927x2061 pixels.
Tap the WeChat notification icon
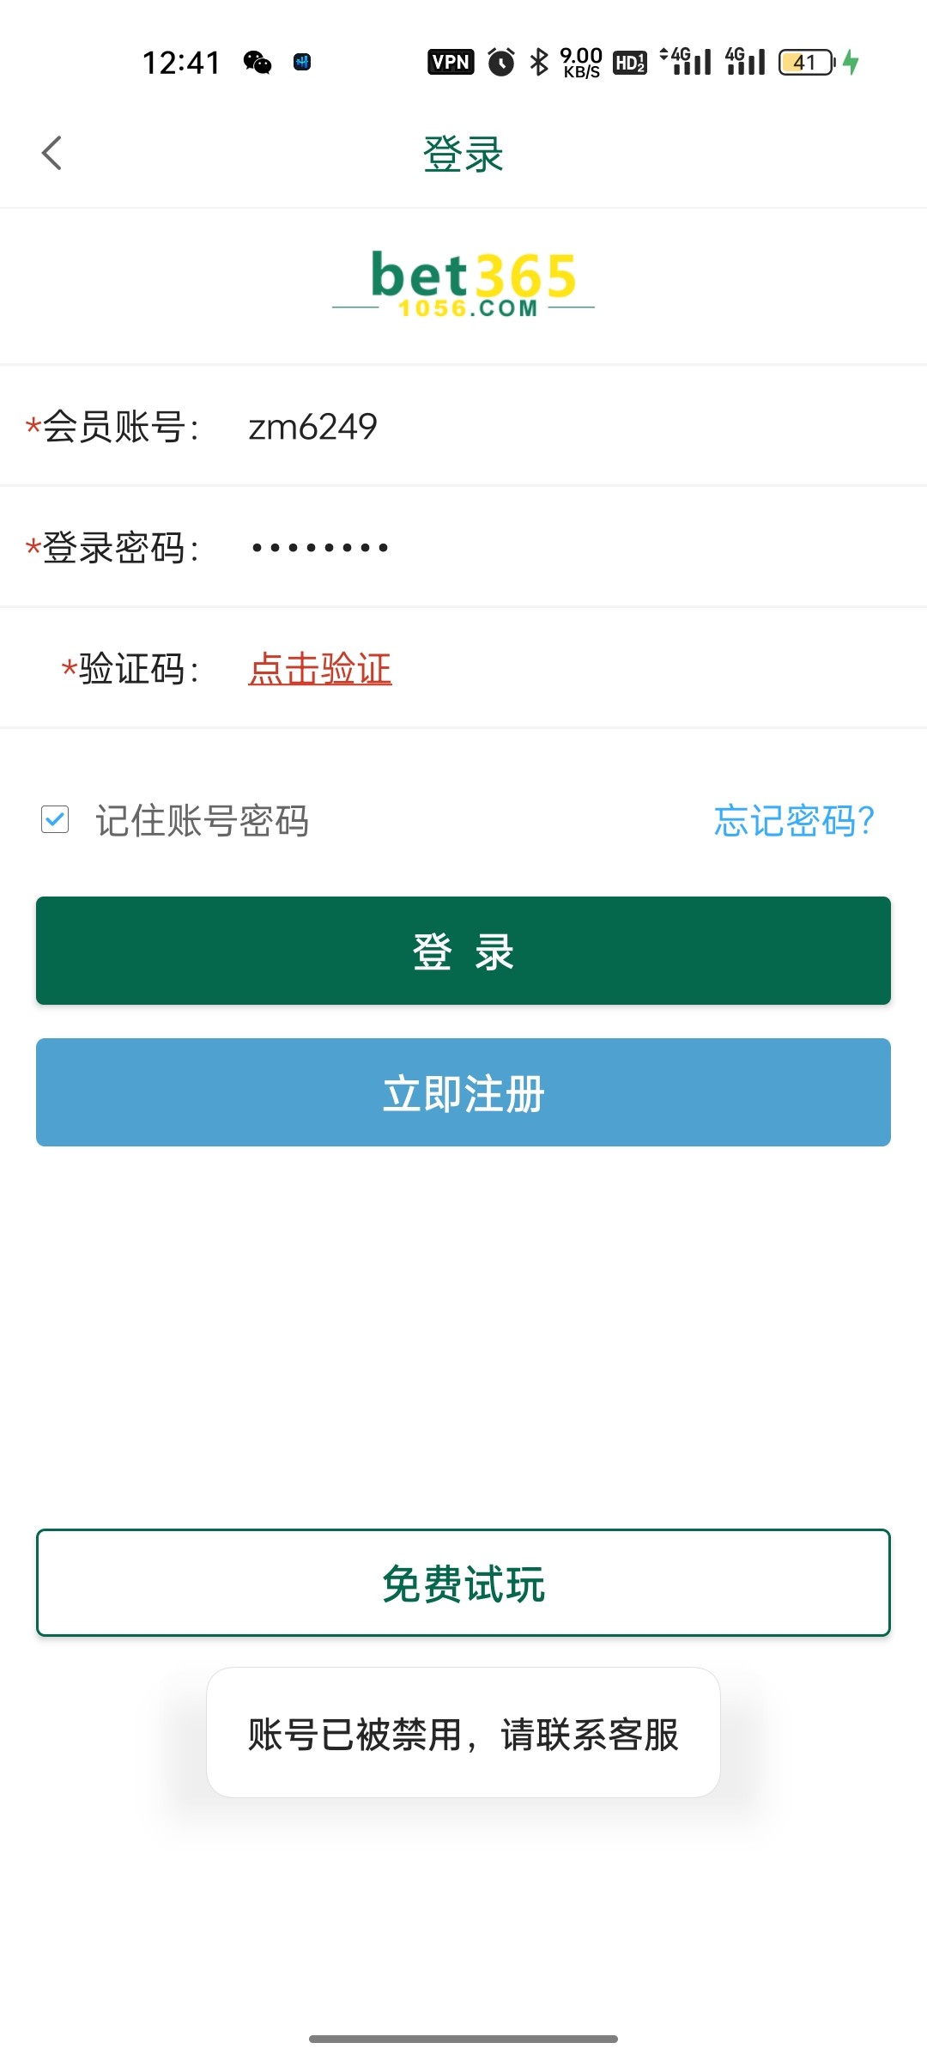click(257, 62)
